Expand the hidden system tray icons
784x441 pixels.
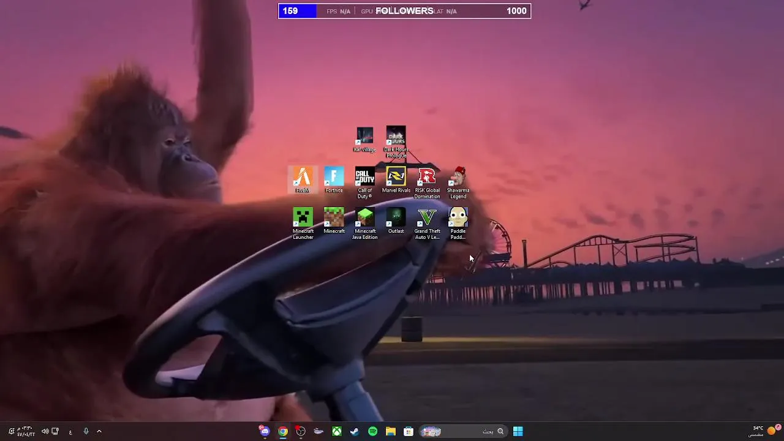tap(99, 431)
